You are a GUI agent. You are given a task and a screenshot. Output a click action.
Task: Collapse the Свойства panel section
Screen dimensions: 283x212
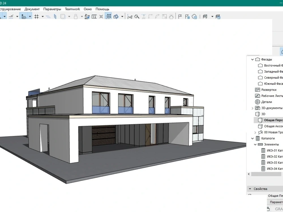(250, 189)
